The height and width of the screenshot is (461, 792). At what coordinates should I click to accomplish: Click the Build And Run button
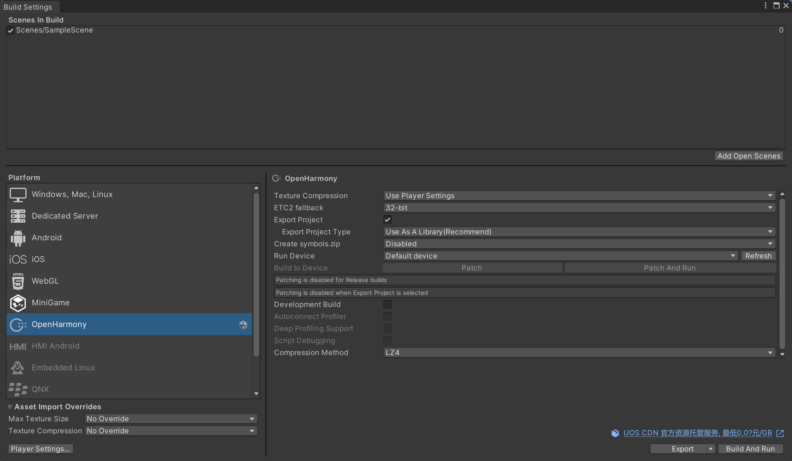(751, 449)
